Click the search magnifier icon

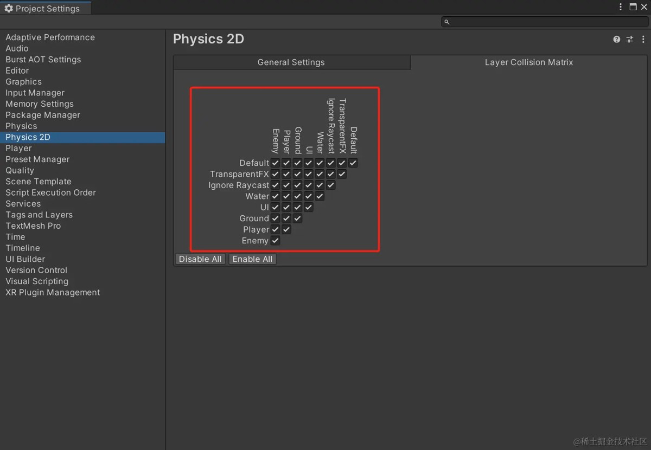point(447,22)
